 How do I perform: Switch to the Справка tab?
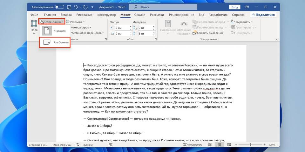(x=238, y=15)
